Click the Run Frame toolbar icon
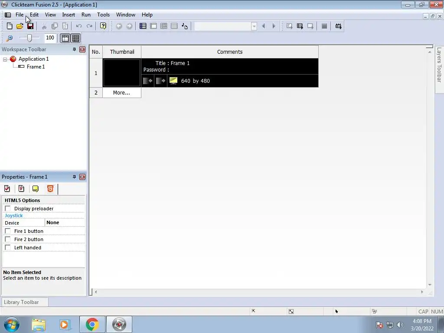 point(310,26)
